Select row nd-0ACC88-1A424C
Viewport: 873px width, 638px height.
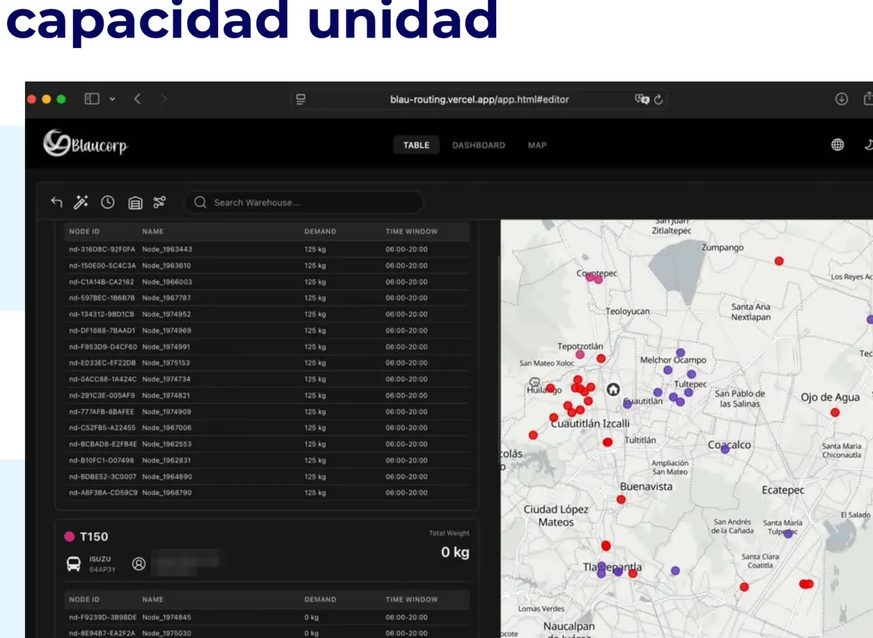click(267, 379)
